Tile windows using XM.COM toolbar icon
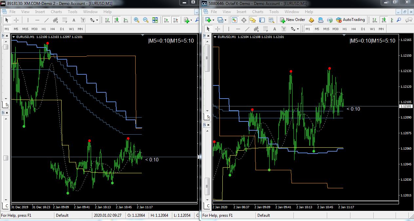Screen dimensions: 414x221 (155, 20)
